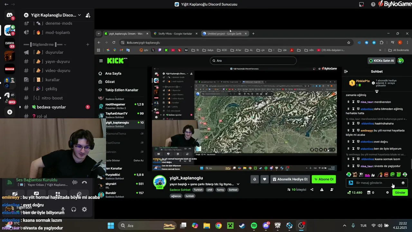Viewport: 412px width, 232px height.
Task: Click Abone Ol button
Action: (x=324, y=179)
